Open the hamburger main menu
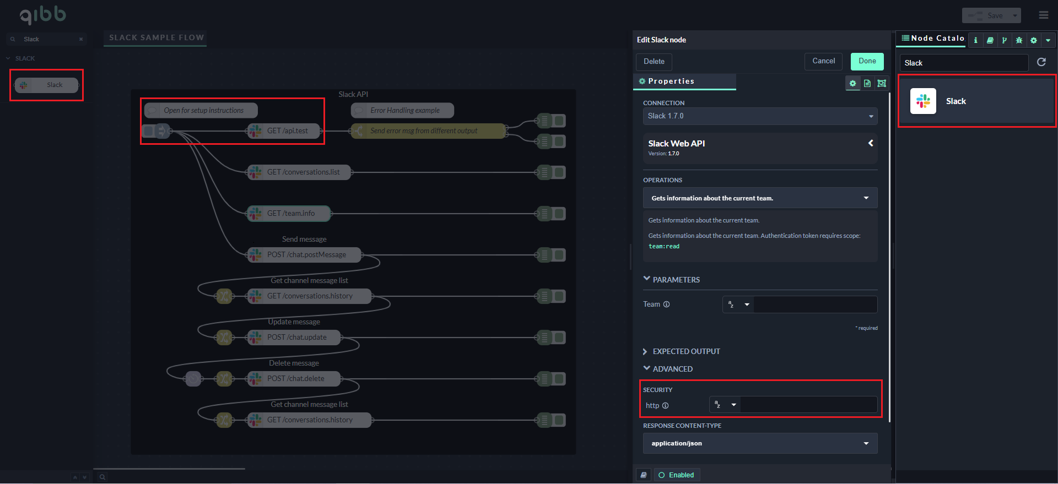The height and width of the screenshot is (484, 1058). pos(1043,15)
